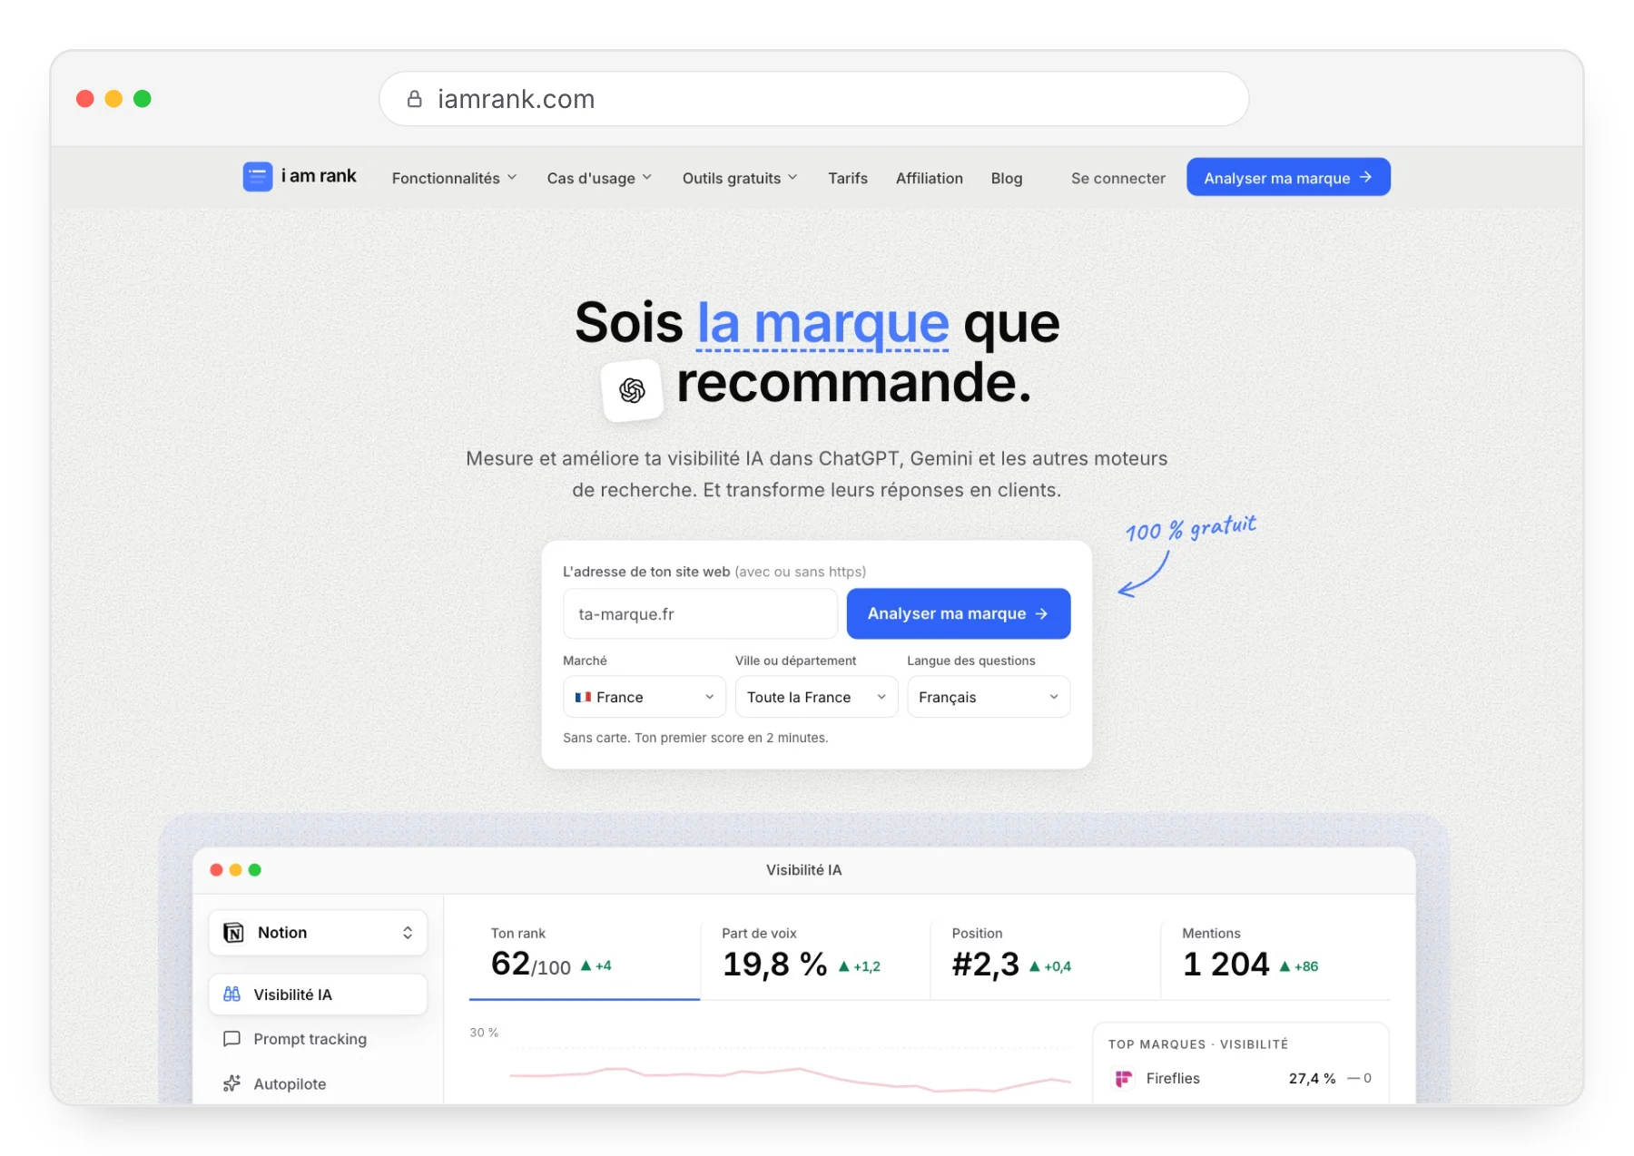Click the French flag icon in Marché field

pos(583,697)
